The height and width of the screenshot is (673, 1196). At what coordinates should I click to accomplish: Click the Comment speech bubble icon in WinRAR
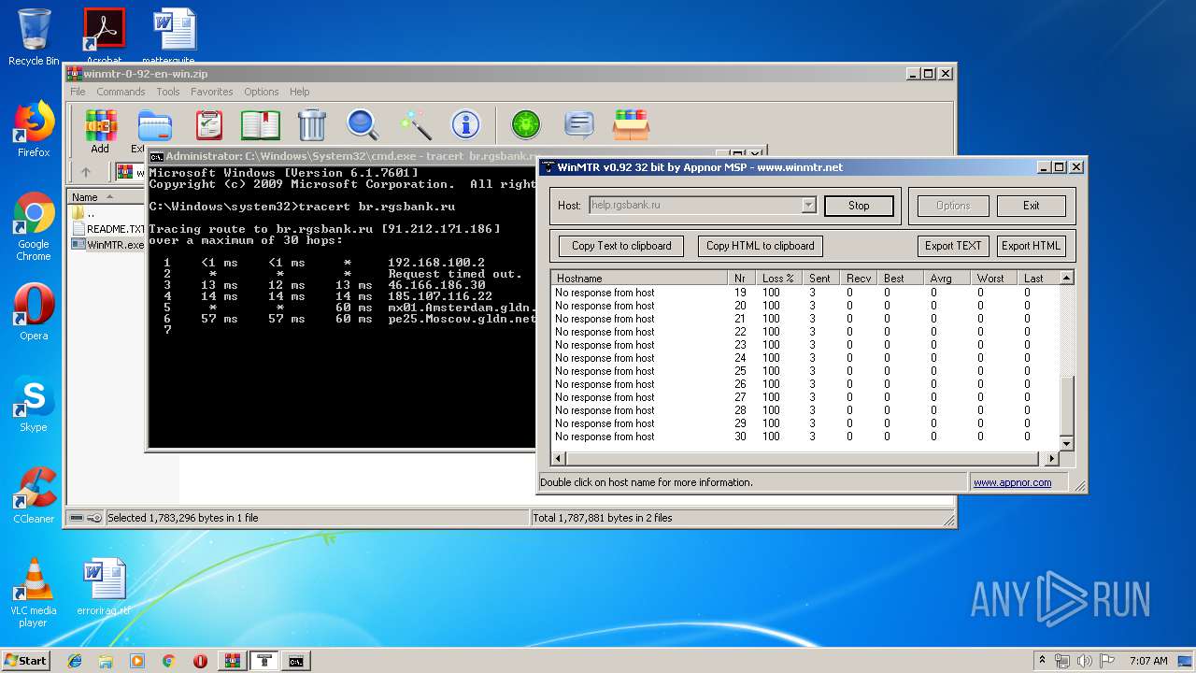click(578, 125)
